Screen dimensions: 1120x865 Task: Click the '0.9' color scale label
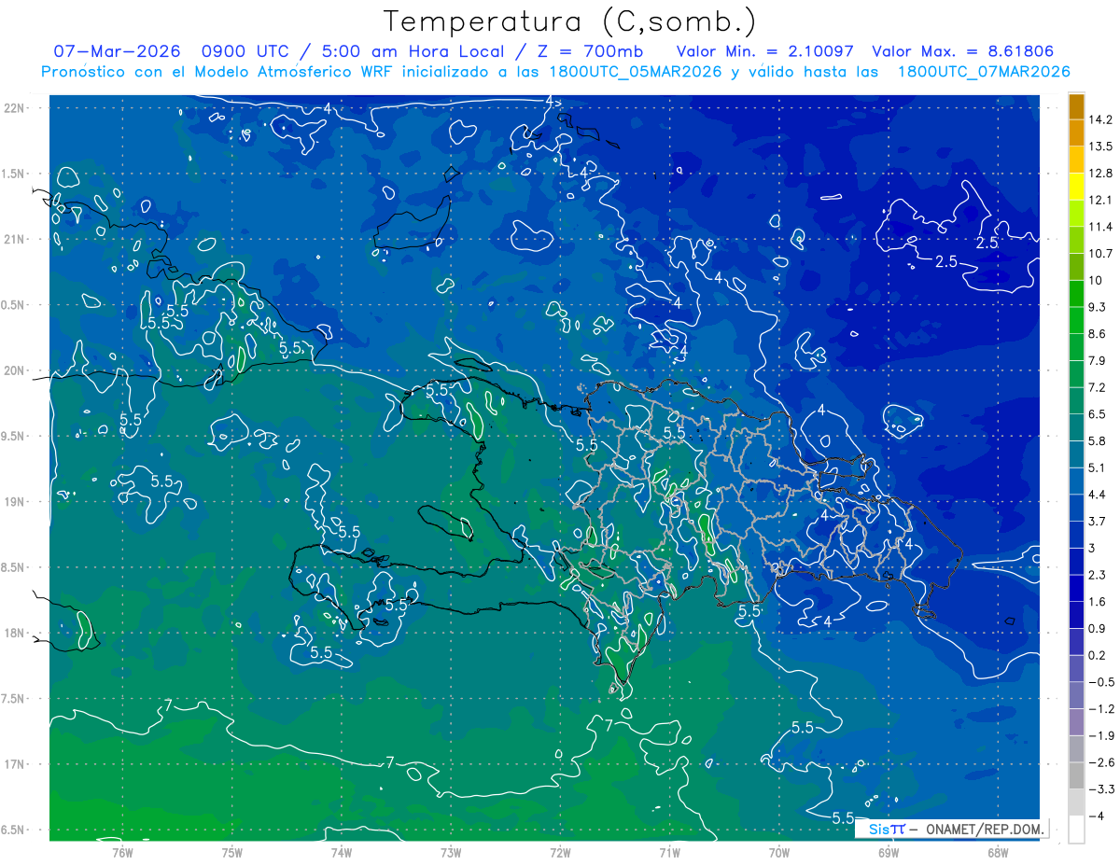(1098, 628)
